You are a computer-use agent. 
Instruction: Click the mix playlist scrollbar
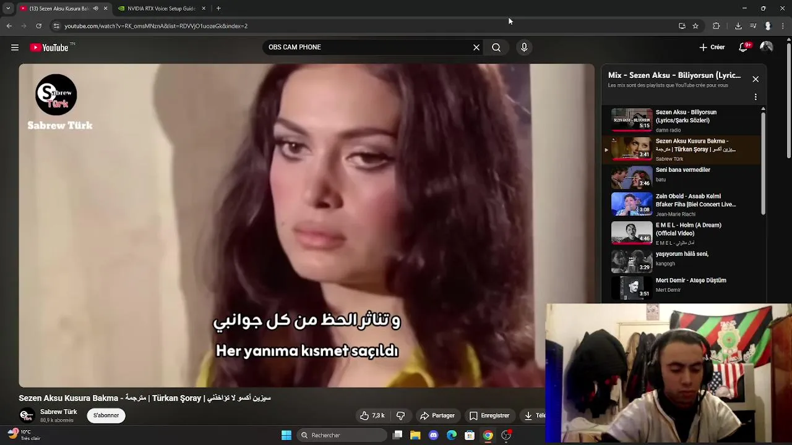click(763, 164)
